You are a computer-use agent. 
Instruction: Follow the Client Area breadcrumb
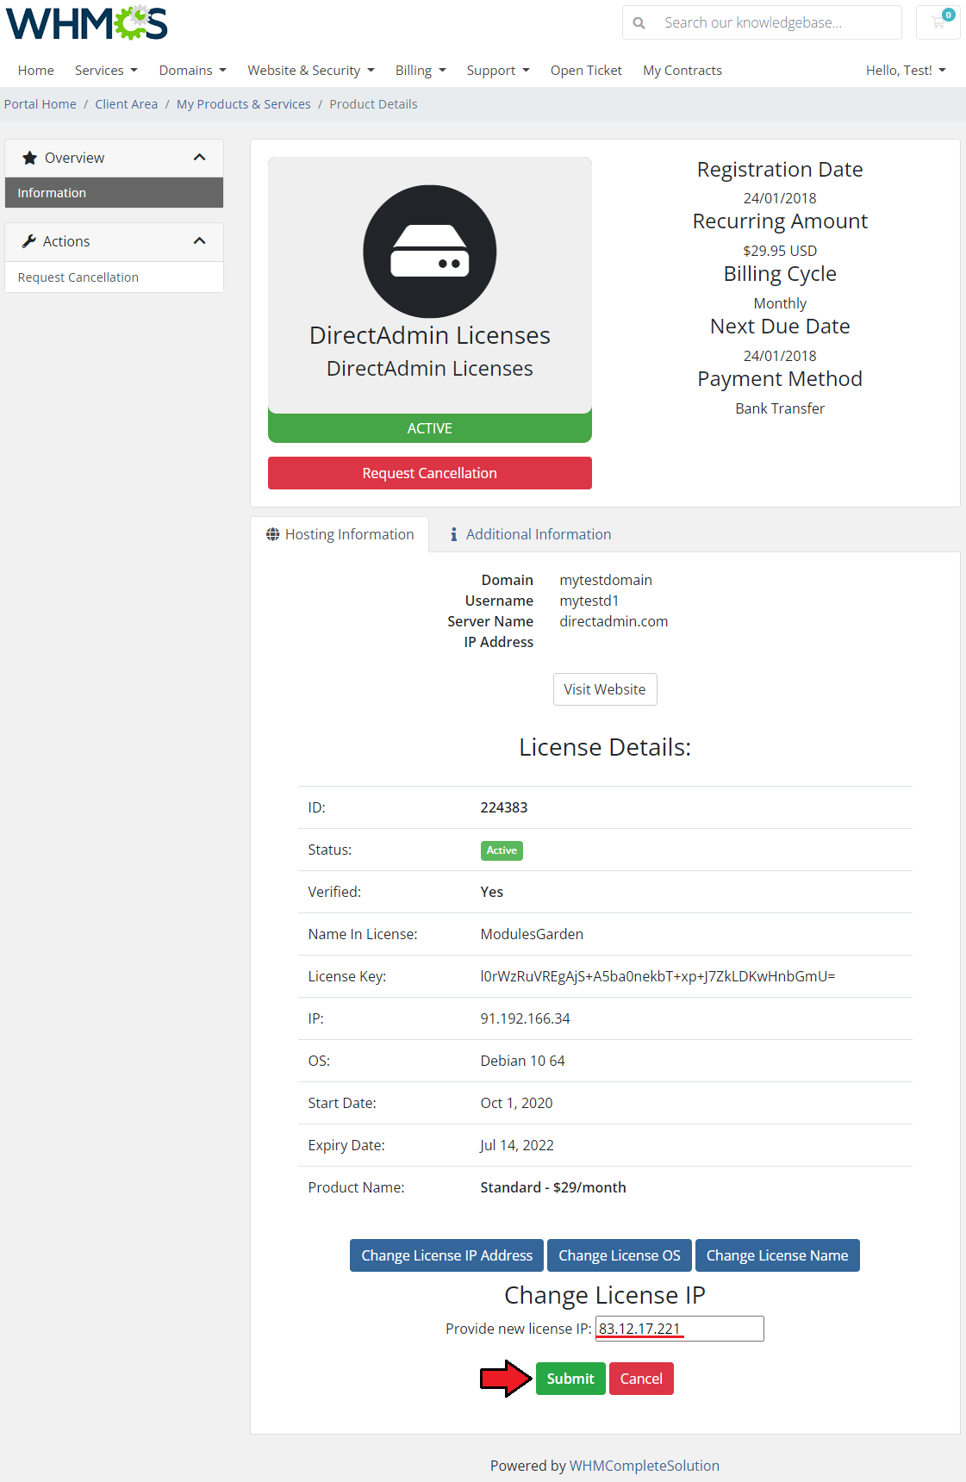[127, 104]
